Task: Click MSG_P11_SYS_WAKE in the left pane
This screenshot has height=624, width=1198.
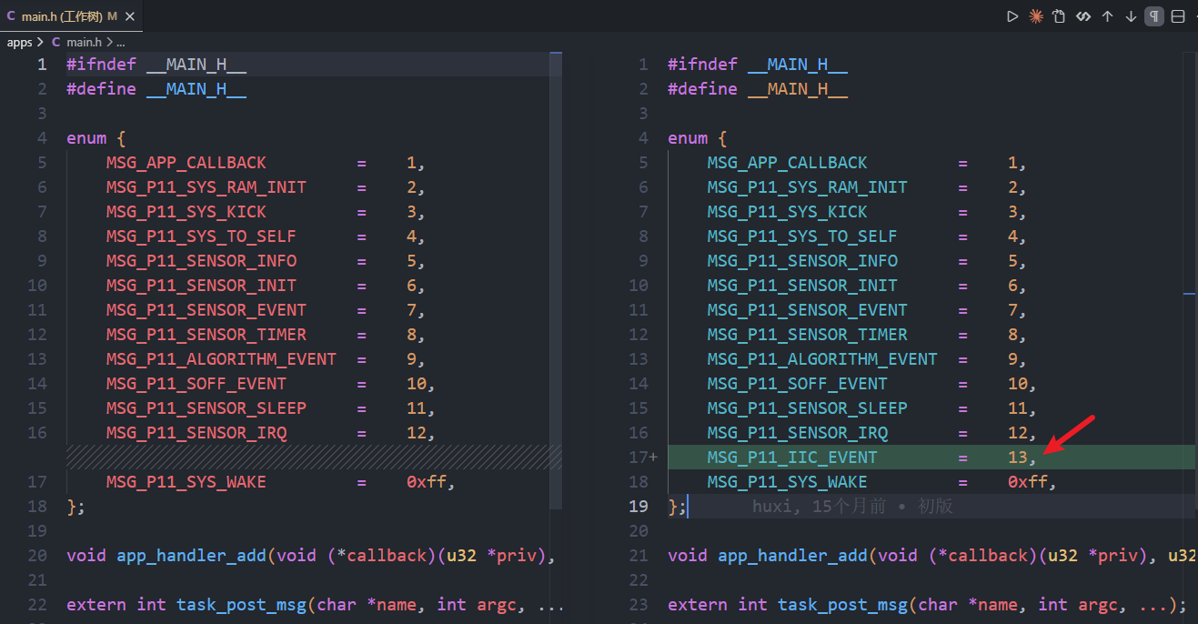Action: [186, 481]
